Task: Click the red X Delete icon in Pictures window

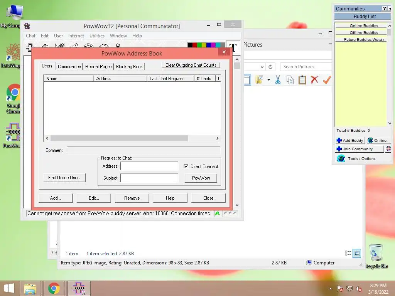Action: tap(314, 80)
